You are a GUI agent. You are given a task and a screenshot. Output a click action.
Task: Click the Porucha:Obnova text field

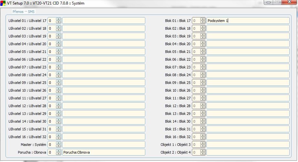click(x=104, y=152)
